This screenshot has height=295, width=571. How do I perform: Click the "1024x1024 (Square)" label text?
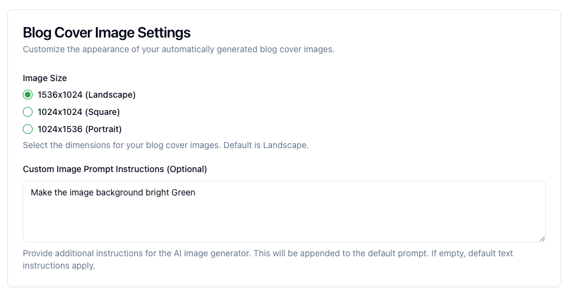78,112
